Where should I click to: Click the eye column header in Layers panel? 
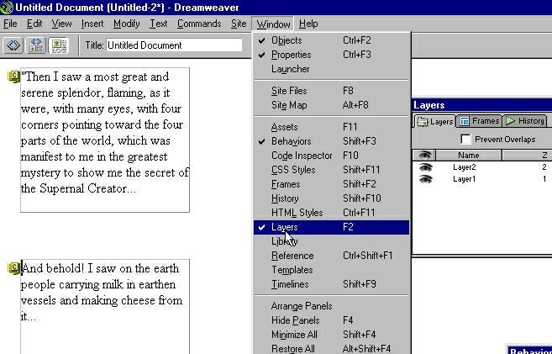point(424,155)
